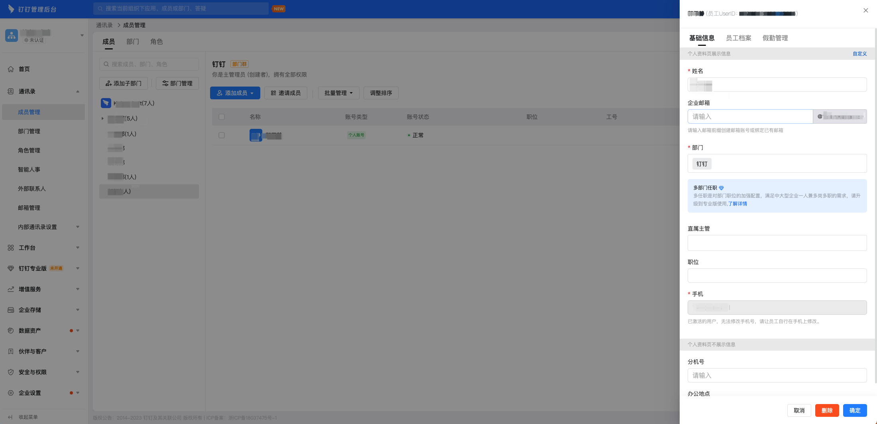Click the 通讯录 contacts icon

pyautogui.click(x=11, y=91)
